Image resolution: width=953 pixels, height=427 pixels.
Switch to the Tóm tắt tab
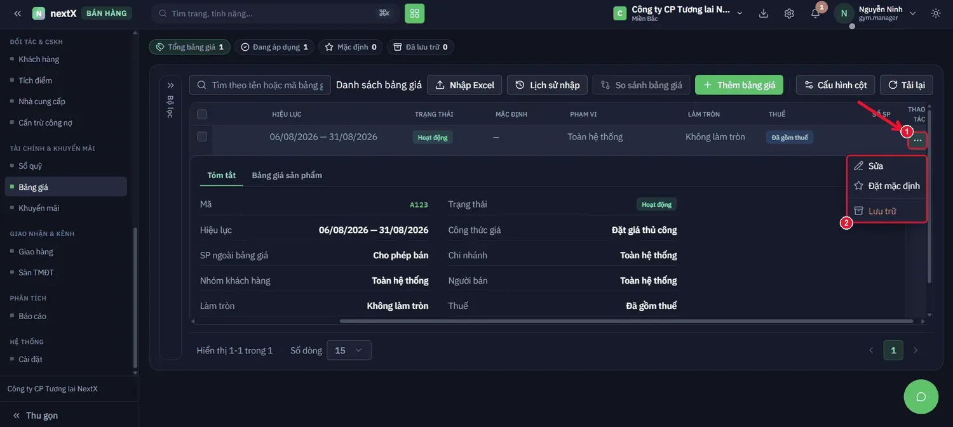coord(222,175)
